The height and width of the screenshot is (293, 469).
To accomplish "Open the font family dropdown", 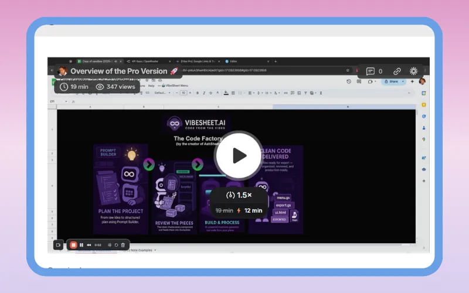I will click(162, 93).
